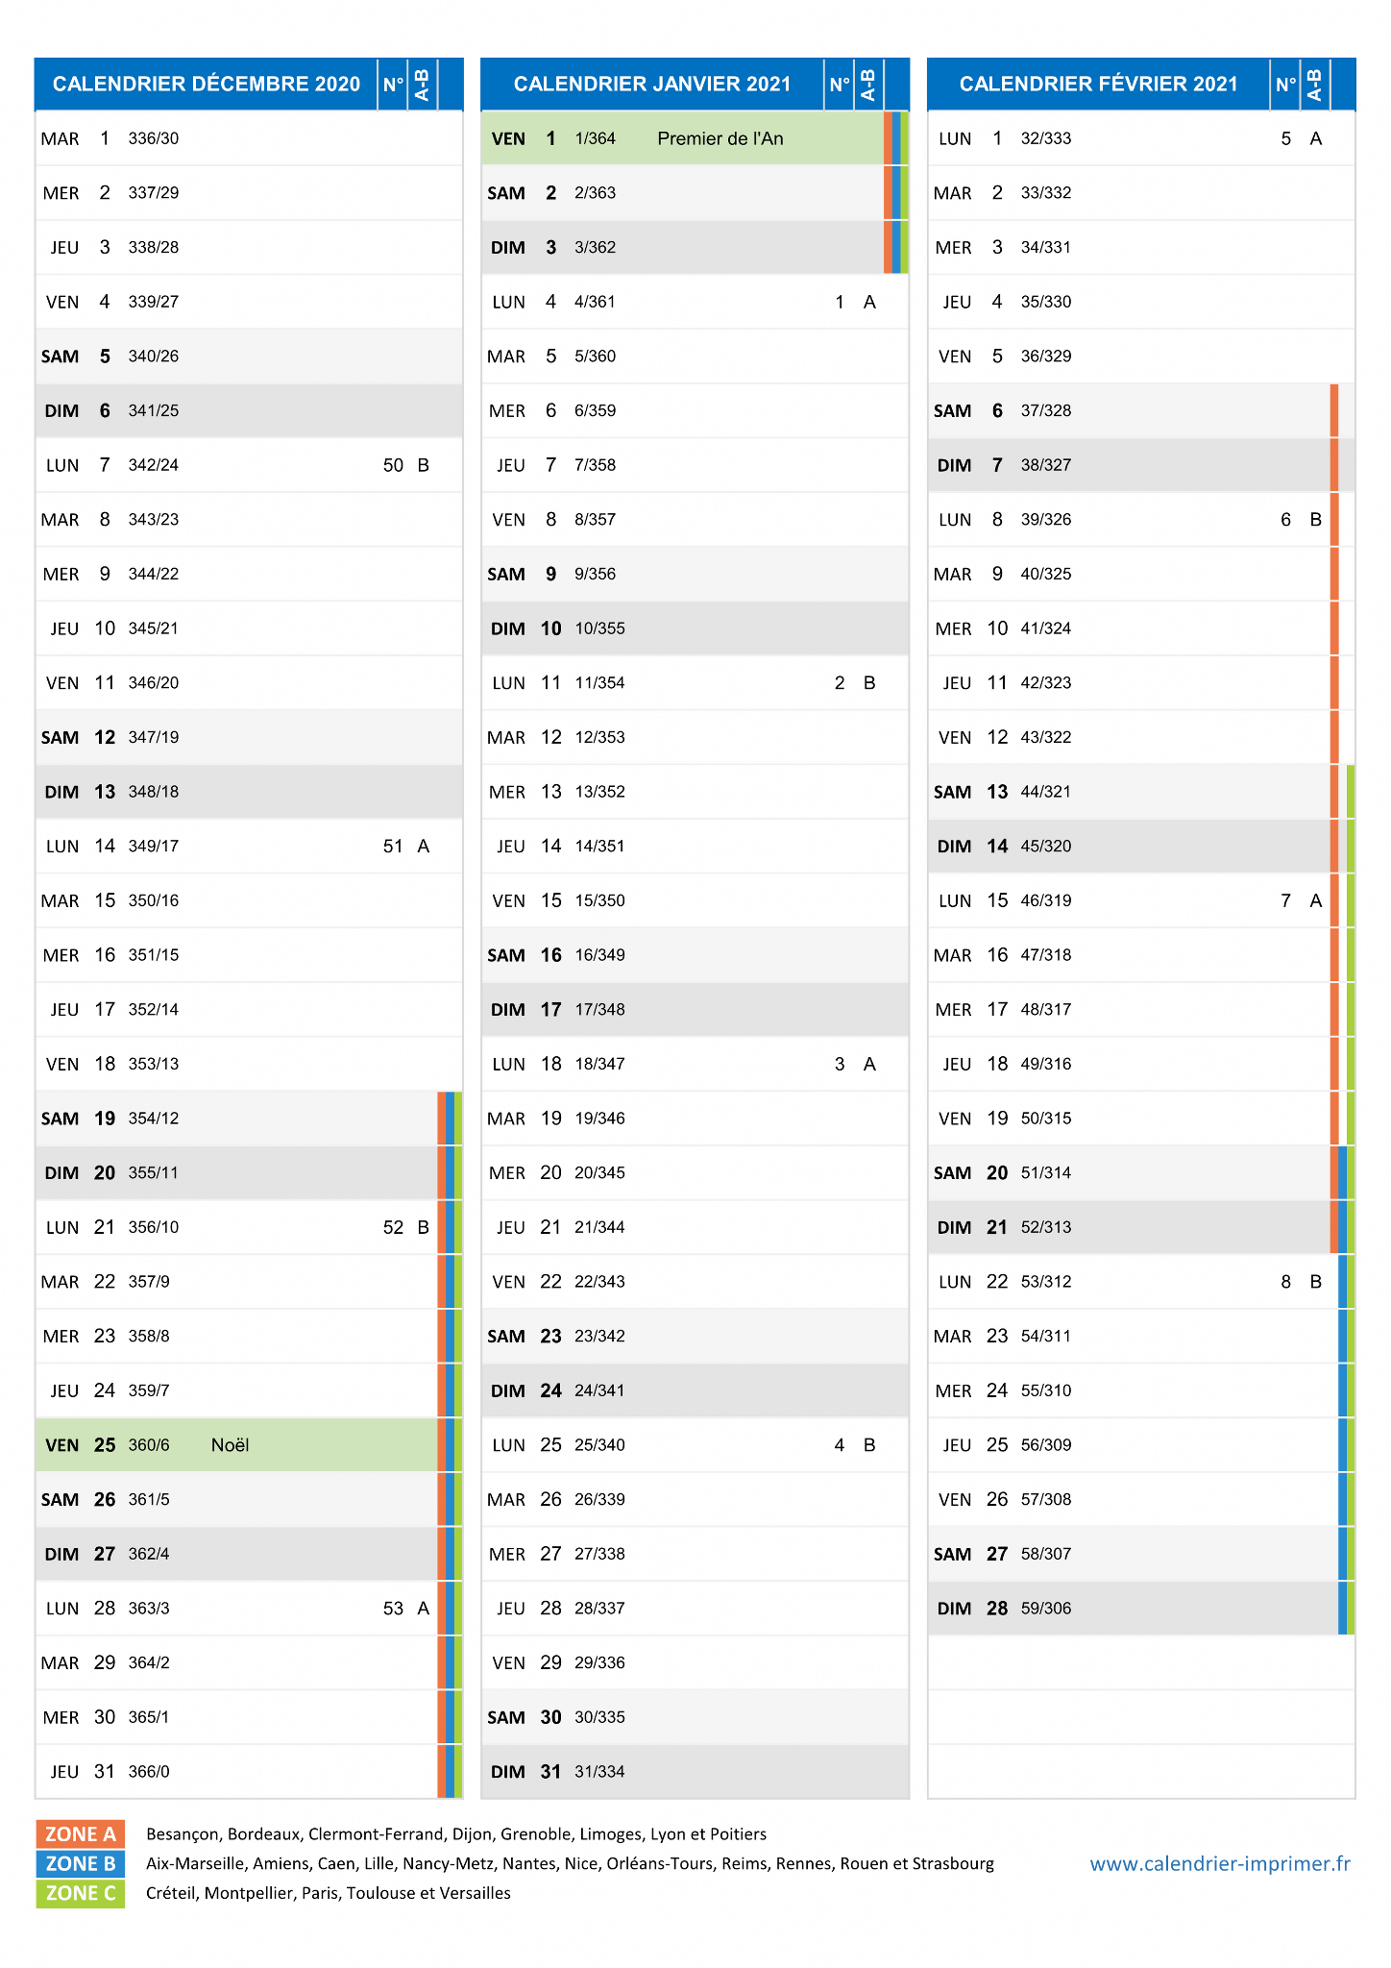Viewport: 1391px width, 1968px height.
Task: Click the A-B column header in January
Action: [868, 85]
